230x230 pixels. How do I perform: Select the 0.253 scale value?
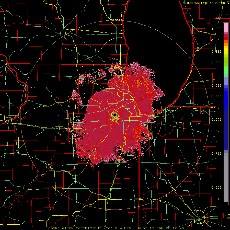click(216, 188)
